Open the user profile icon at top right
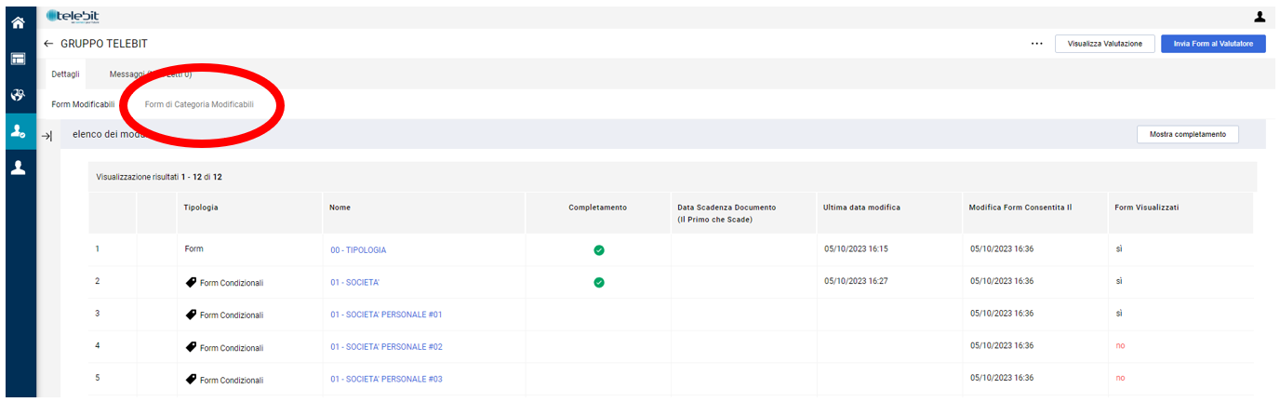The width and height of the screenshot is (1280, 402). click(x=1260, y=17)
